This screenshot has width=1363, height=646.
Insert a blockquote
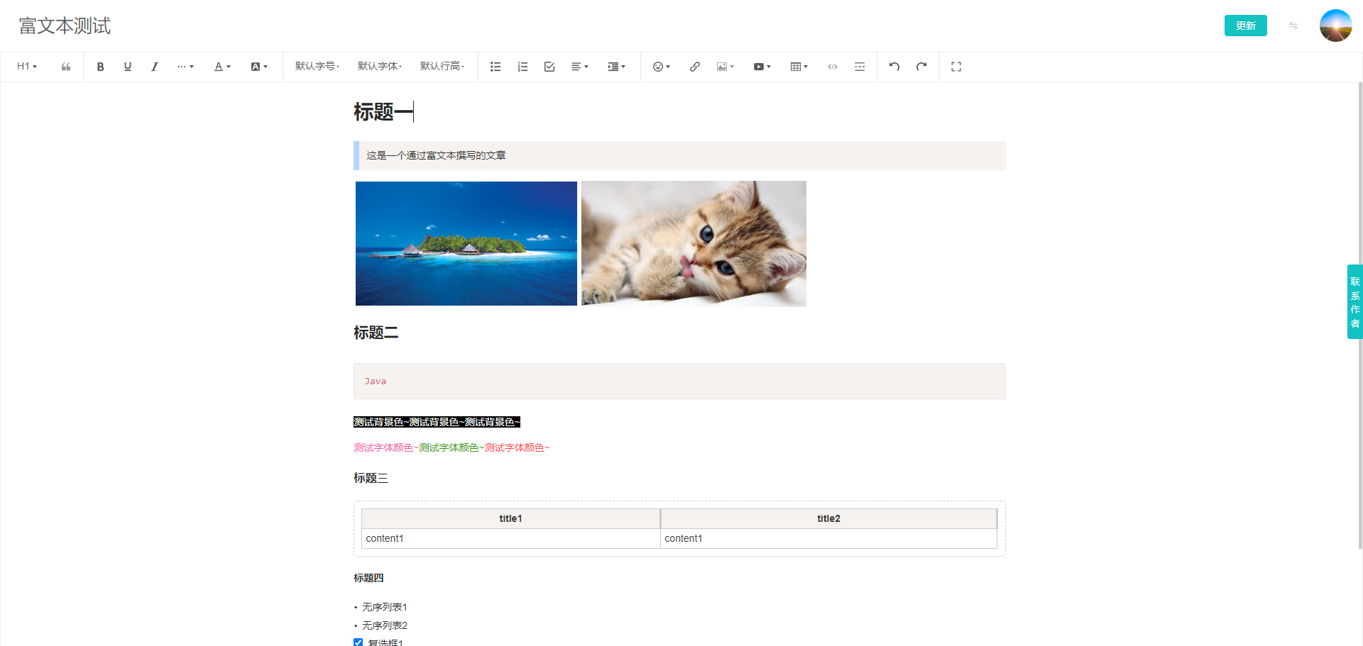click(x=66, y=67)
